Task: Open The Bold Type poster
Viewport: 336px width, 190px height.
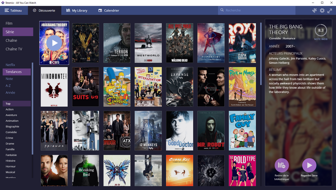Action: (242, 170)
